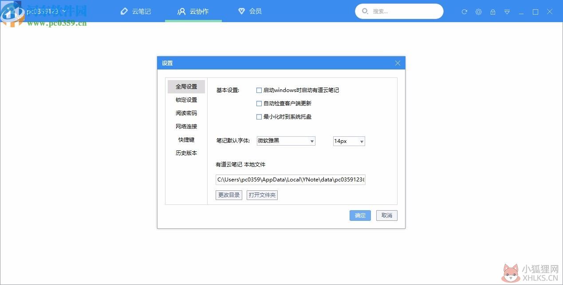
Task: Open 快捷键 settings section
Action: [186, 140]
